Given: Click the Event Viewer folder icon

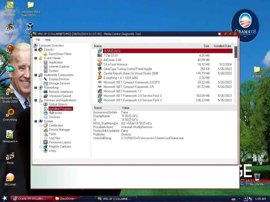Looking at the screenshot, I should tap(40, 58).
